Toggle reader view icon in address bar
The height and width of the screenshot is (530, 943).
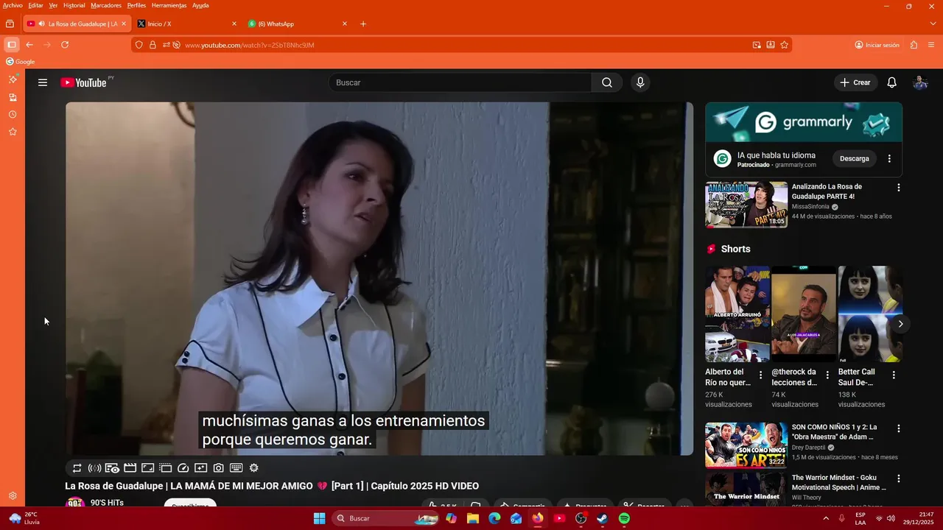pyautogui.click(x=771, y=45)
